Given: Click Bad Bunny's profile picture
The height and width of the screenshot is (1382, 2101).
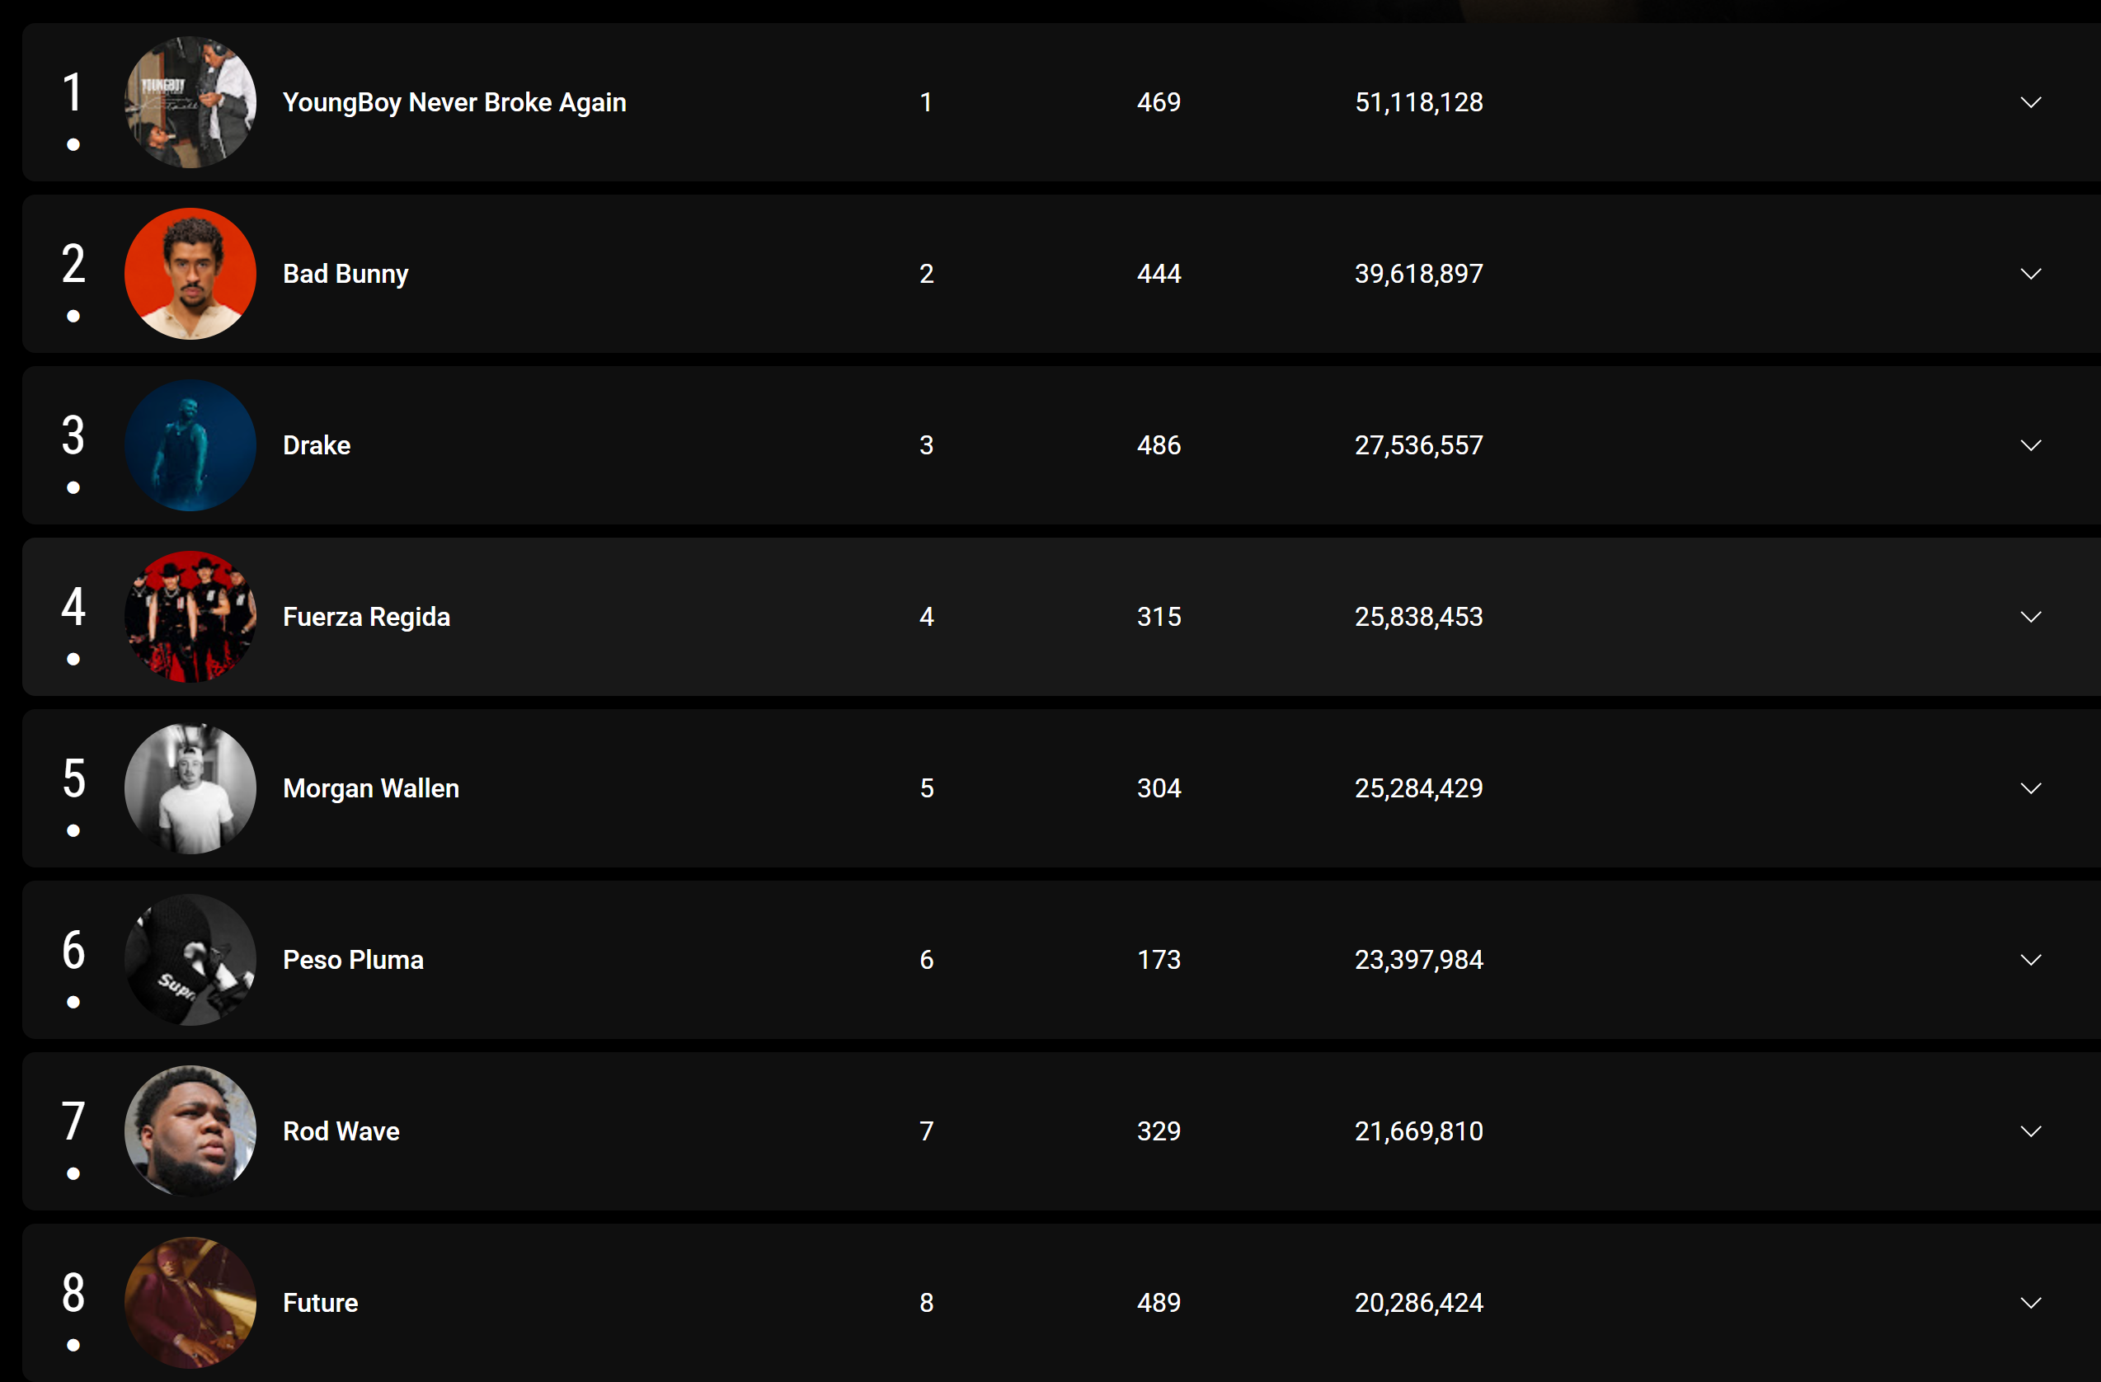Looking at the screenshot, I should (190, 274).
